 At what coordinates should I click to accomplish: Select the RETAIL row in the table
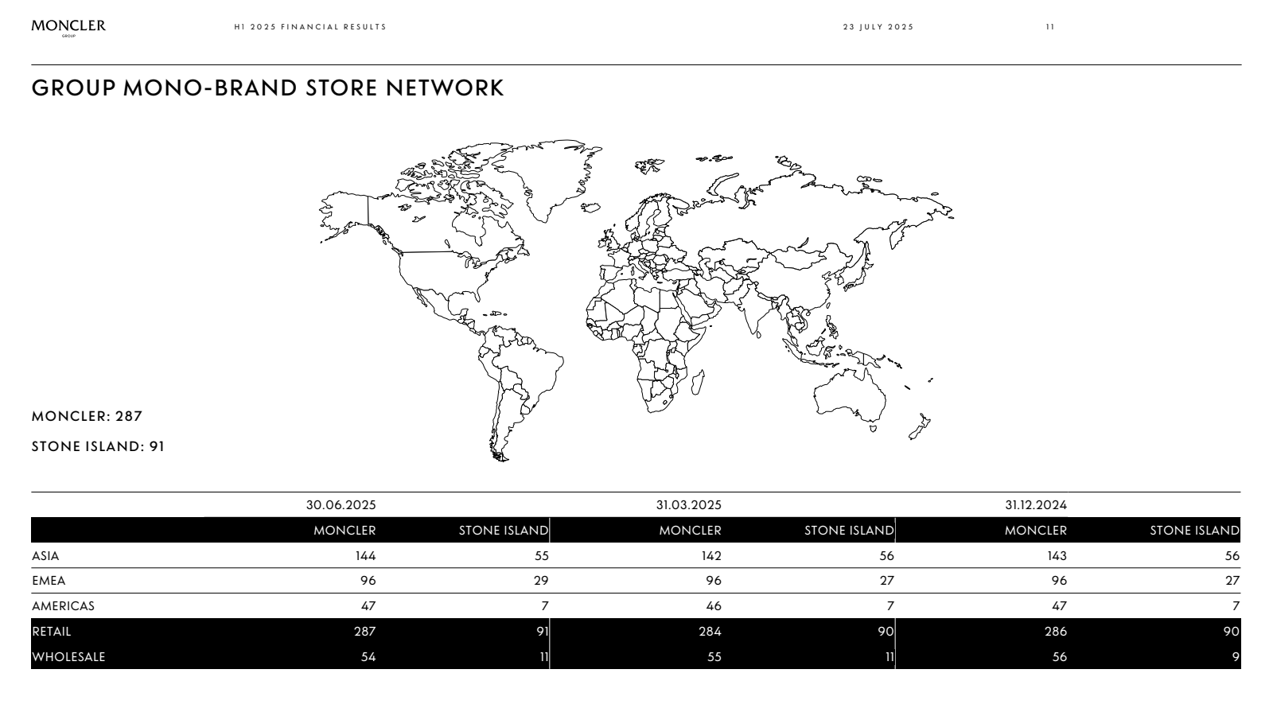coord(50,631)
